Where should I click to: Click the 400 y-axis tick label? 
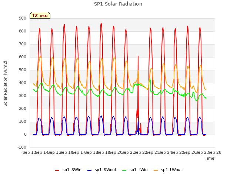(23, 83)
